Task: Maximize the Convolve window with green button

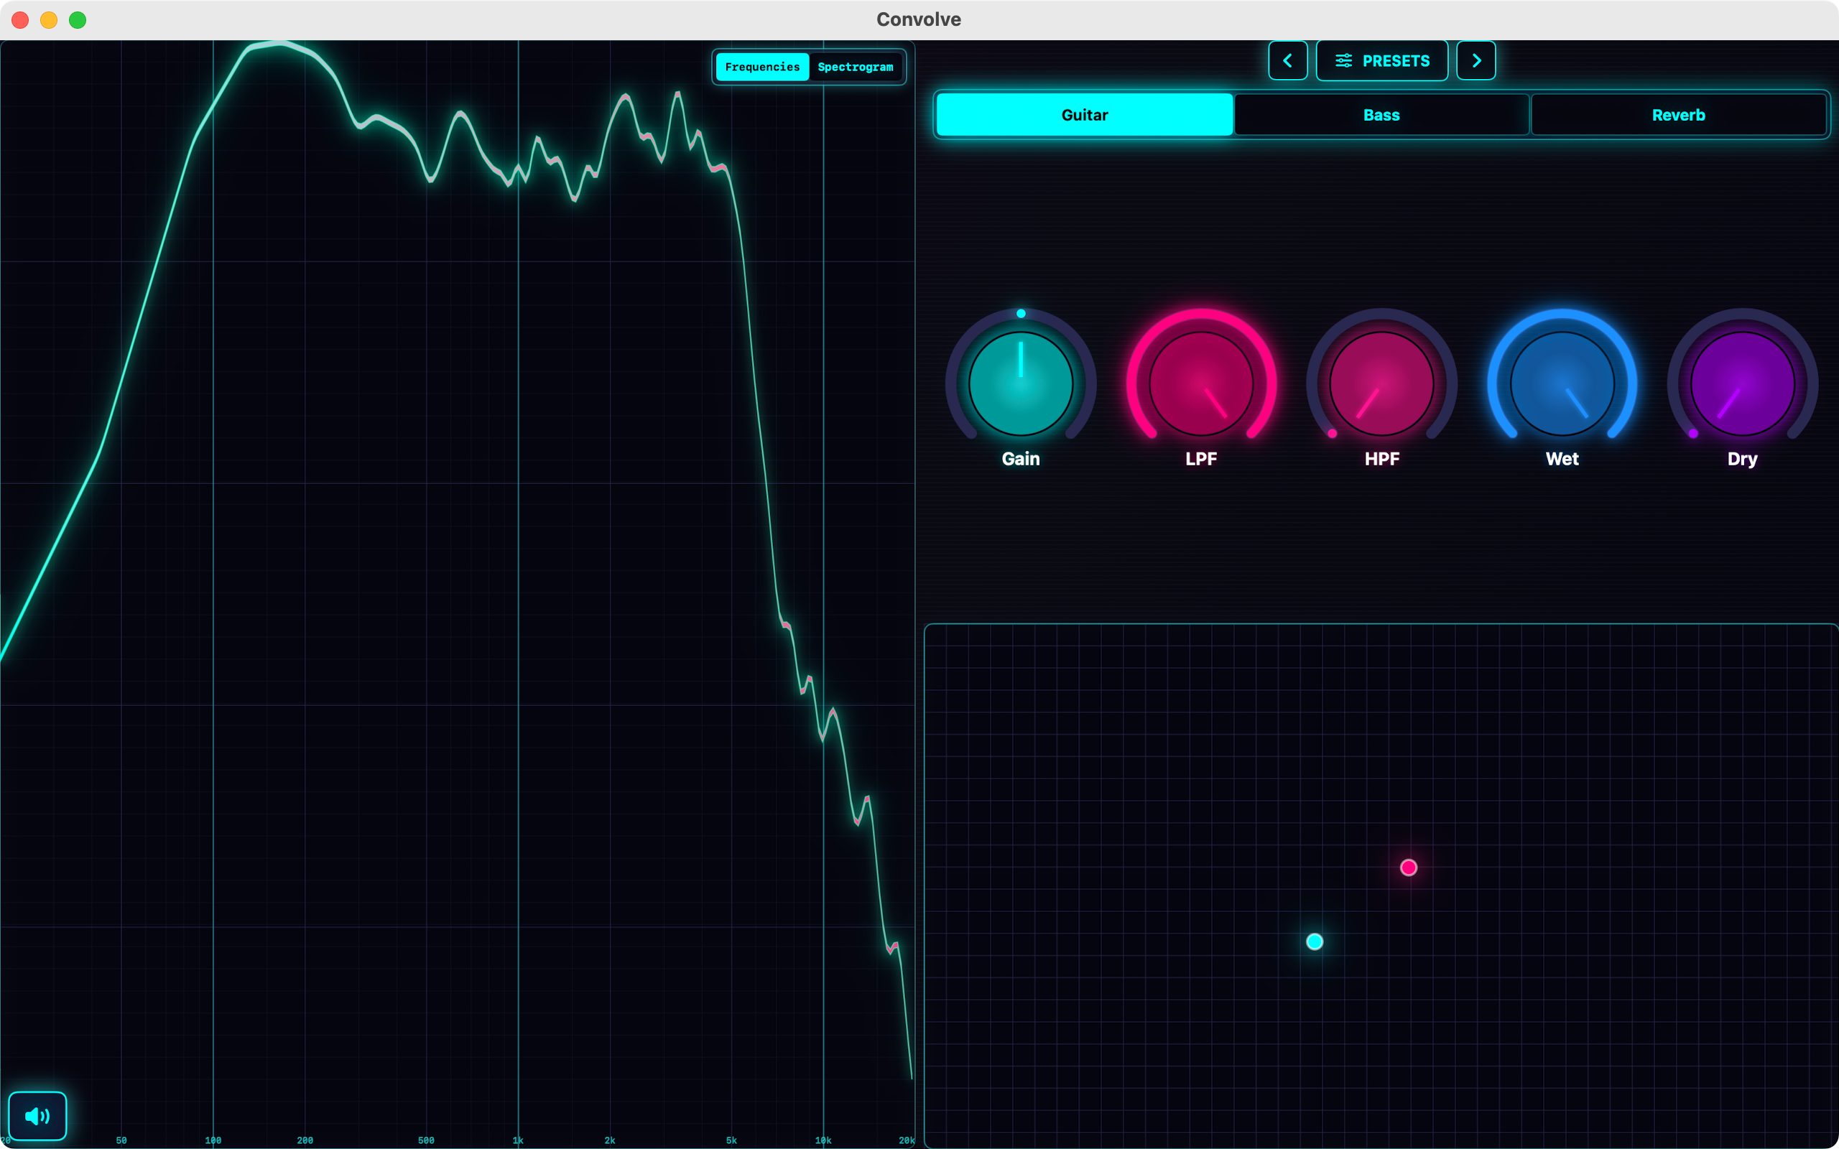Action: (78, 20)
